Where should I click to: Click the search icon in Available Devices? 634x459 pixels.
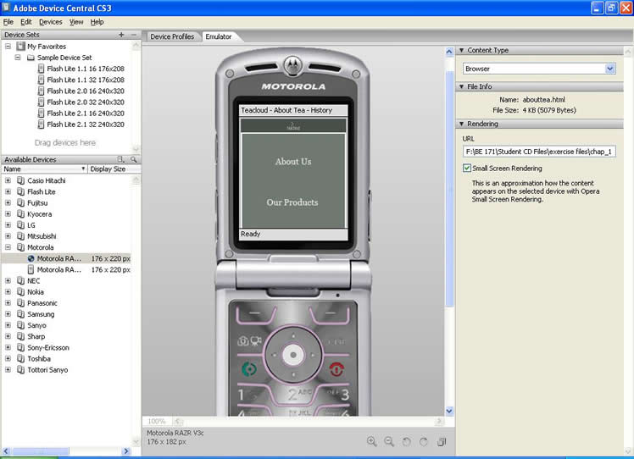coord(133,159)
